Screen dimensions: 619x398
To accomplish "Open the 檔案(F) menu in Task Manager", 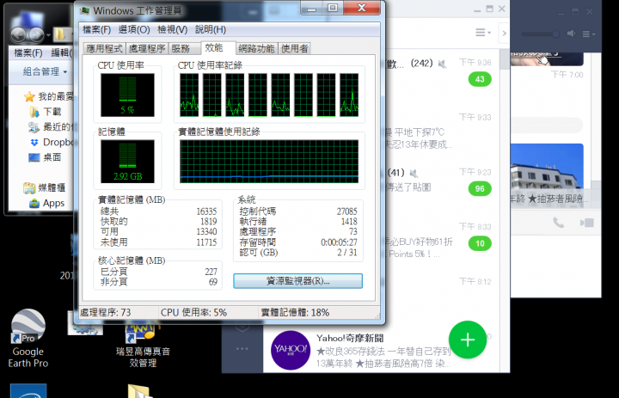I will 96,29.
